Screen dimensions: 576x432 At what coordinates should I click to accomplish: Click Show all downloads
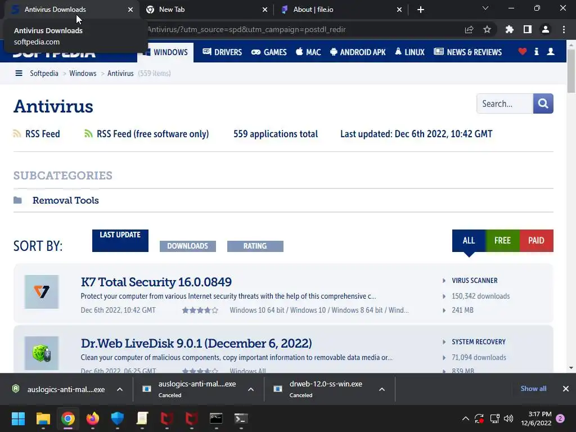(533, 389)
